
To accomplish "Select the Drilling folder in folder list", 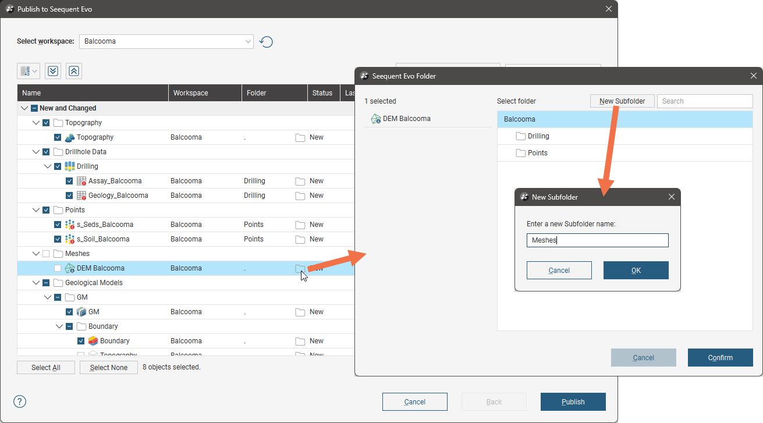I will tap(538, 136).
